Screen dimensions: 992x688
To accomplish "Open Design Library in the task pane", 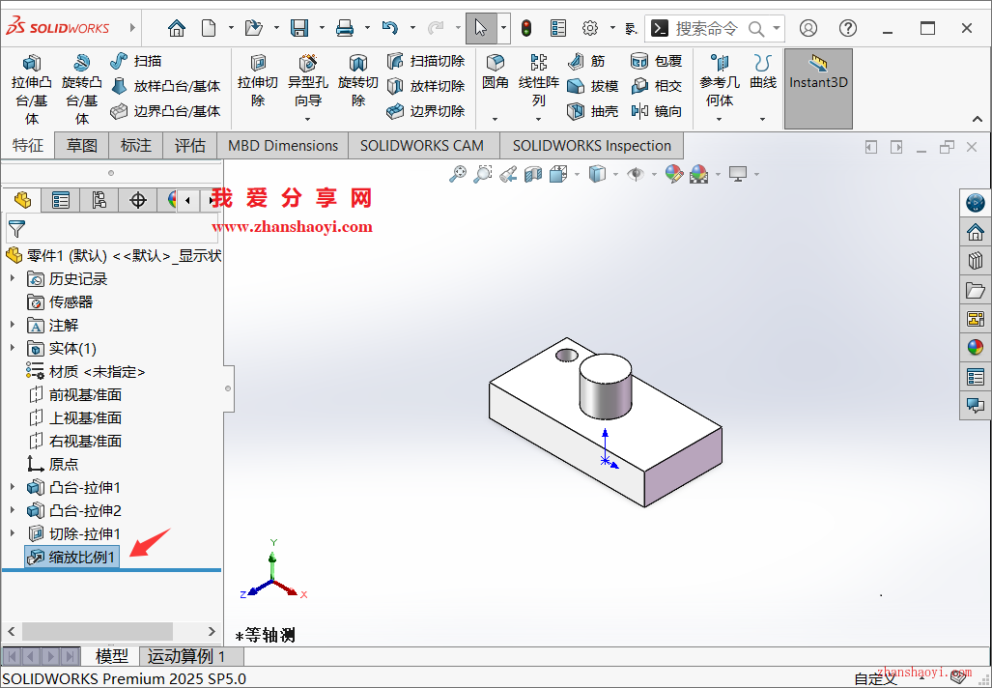I will (x=976, y=260).
